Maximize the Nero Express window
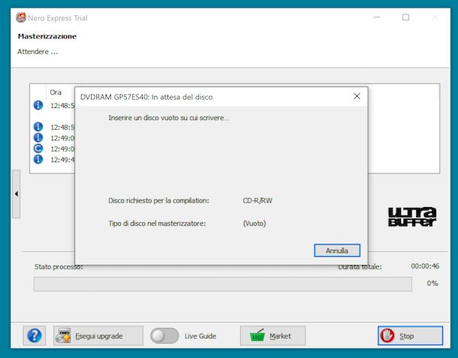Screen dimensions: 458x358 405,17
